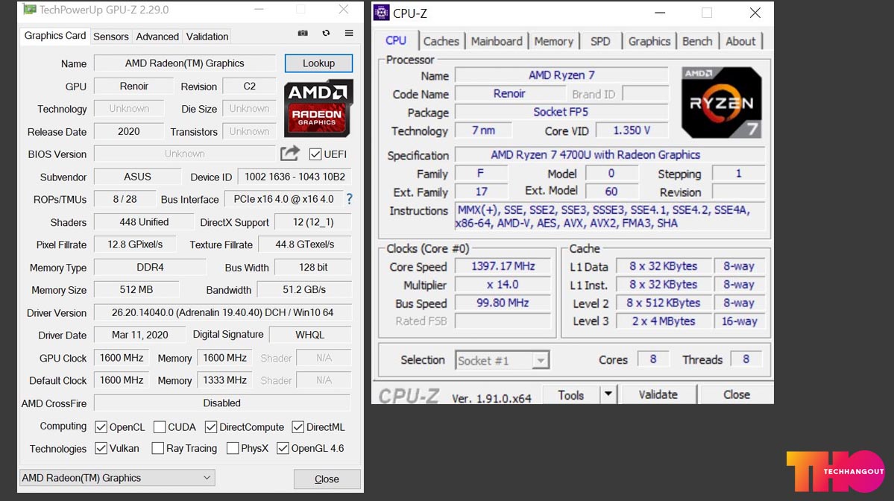Screen dimensions: 894x501
Task: Click the Validate button in CPU-Z
Action: pos(658,394)
